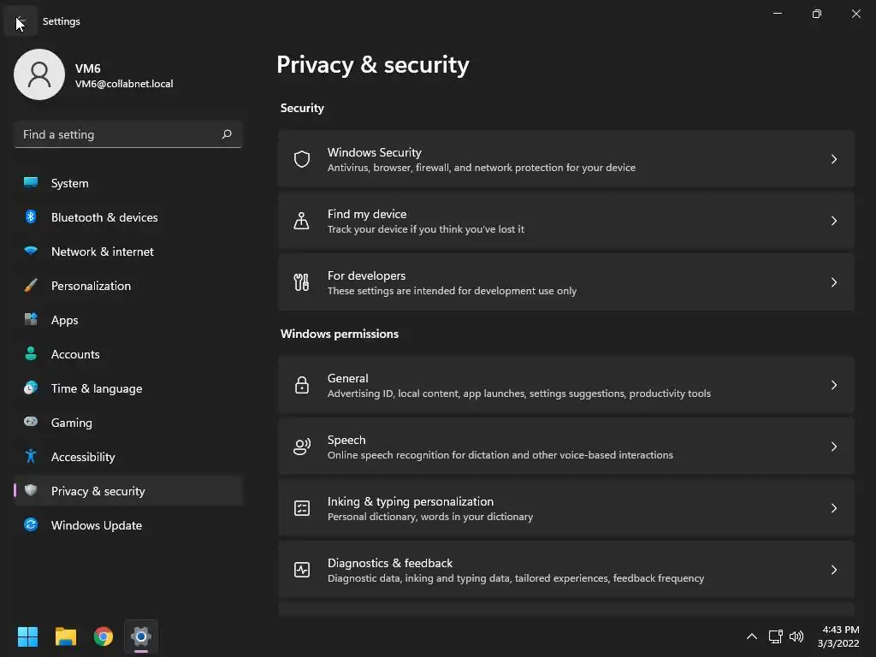Open File Explorer from the taskbar
Viewport: 876px width, 657px height.
[66, 636]
